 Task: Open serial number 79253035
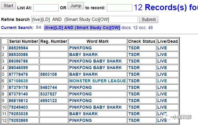click(x=18, y=114)
